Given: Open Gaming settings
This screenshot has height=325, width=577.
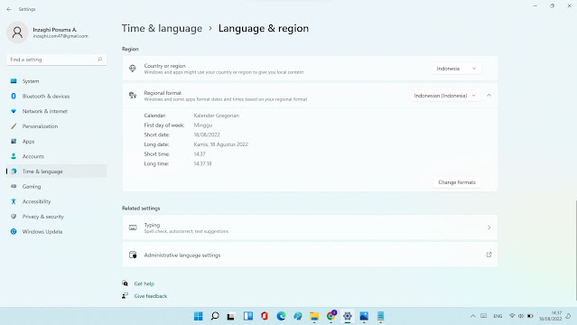Looking at the screenshot, I should click(x=56, y=187).
